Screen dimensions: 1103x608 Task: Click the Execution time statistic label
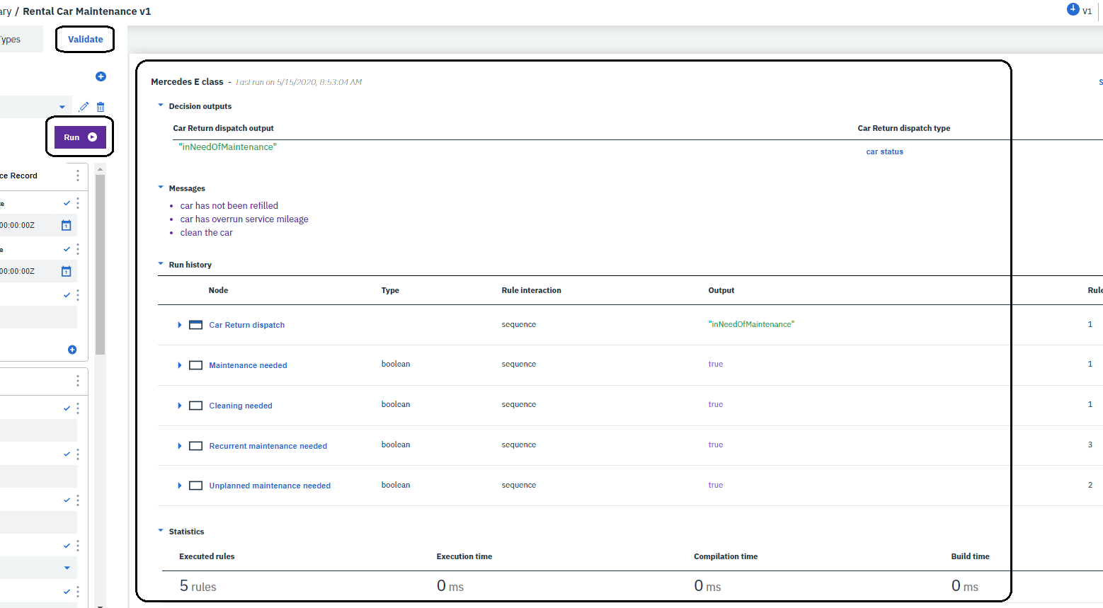point(464,556)
